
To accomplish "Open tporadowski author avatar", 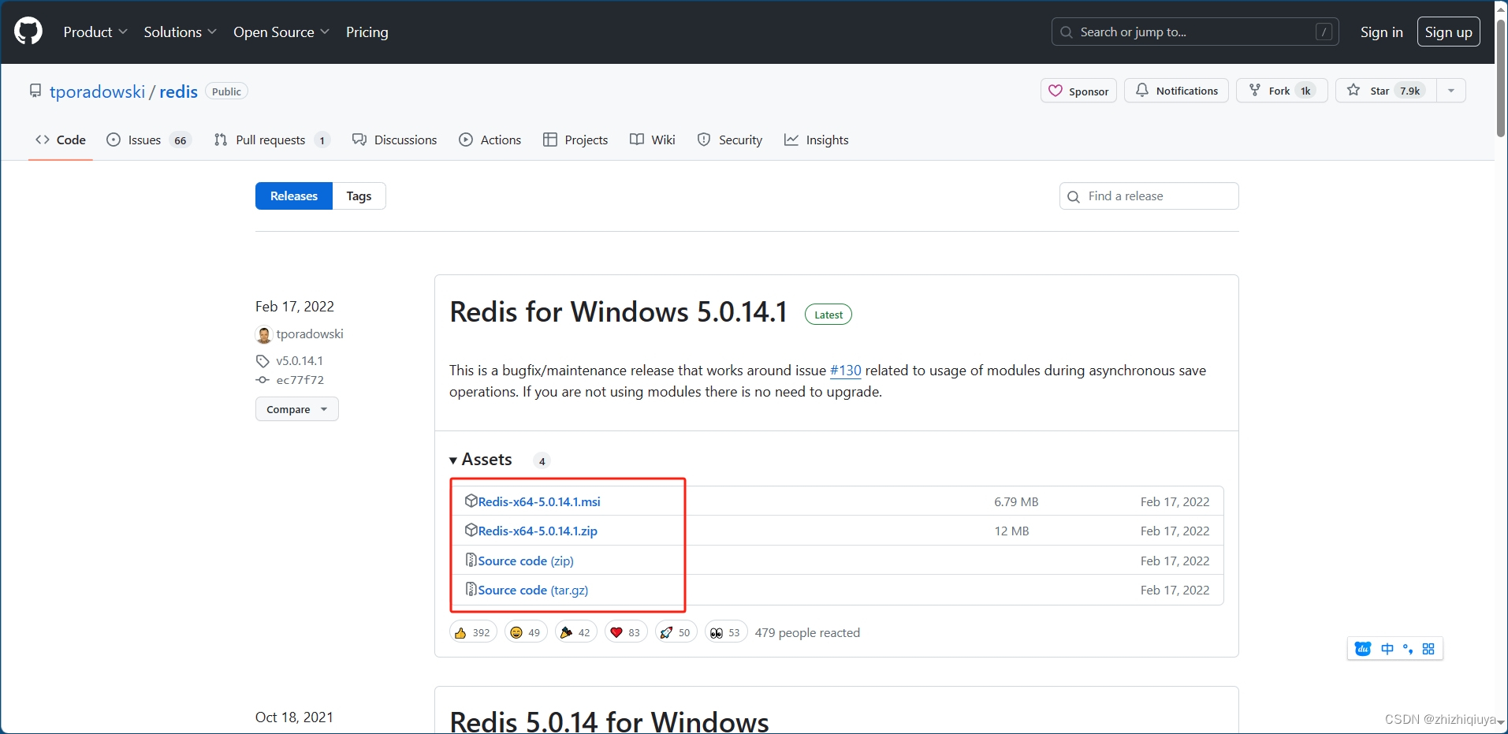I will (263, 335).
